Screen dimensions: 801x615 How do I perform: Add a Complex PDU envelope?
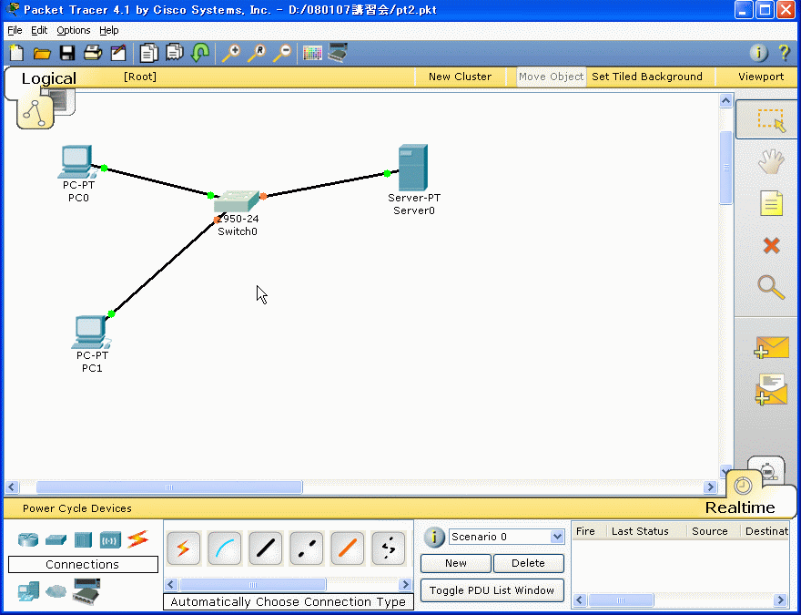771,390
